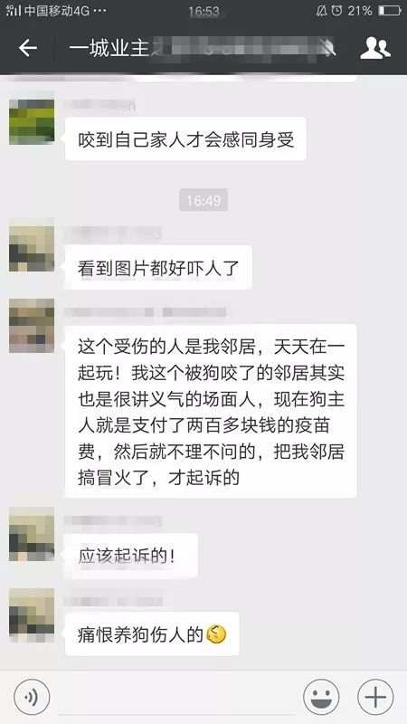The width and height of the screenshot is (407, 724).
Task: Tap the message 咬到自己家人才会感同身受
Action: [185, 139]
